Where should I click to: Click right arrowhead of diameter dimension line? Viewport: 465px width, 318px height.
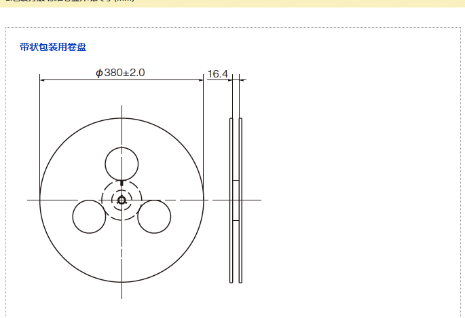point(201,80)
